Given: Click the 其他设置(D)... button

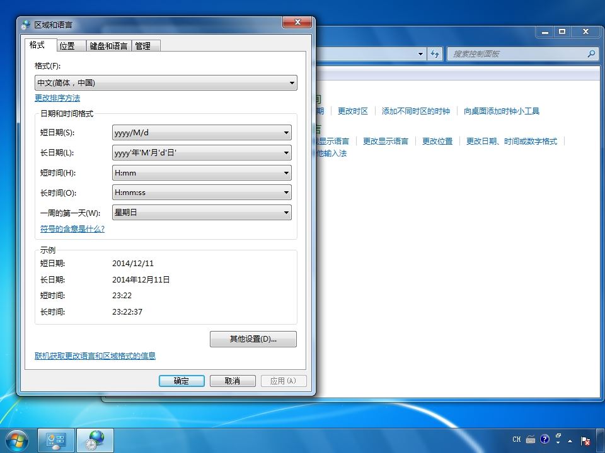Looking at the screenshot, I should point(253,339).
